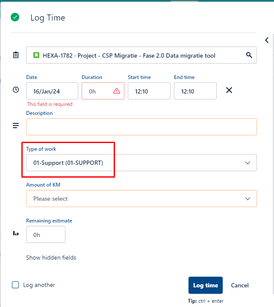Click the Start time field
This screenshot has width=274, height=307.
(149, 91)
